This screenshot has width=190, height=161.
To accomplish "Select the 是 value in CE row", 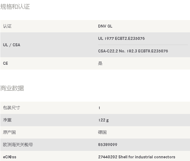I will pos(100,63).
